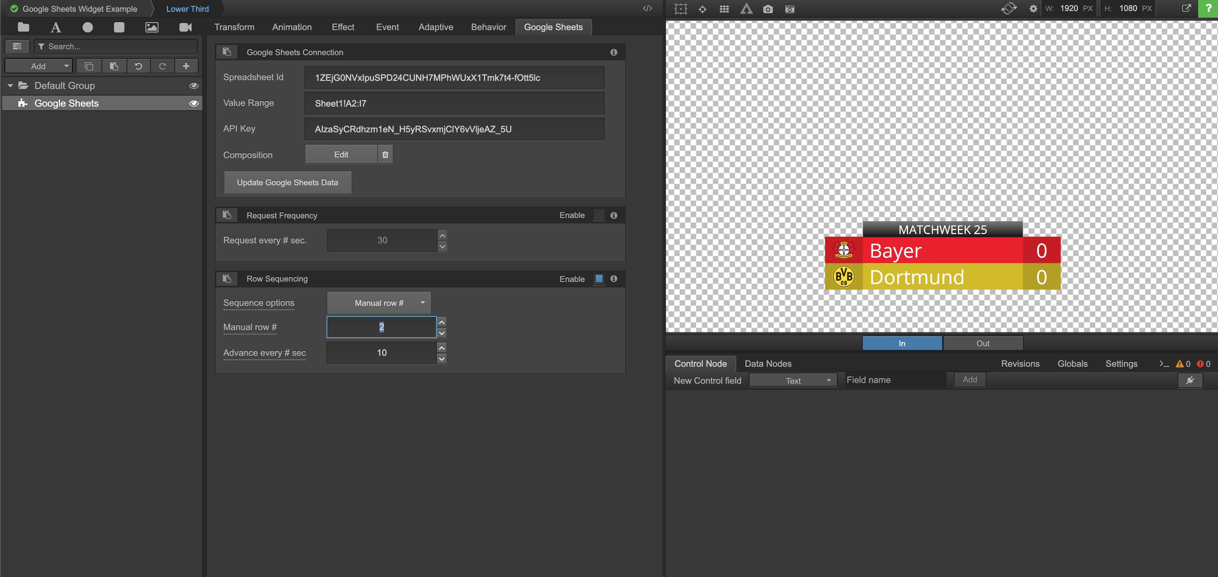This screenshot has width=1218, height=577.
Task: Enable Request Frequency checkbox
Action: tap(599, 215)
